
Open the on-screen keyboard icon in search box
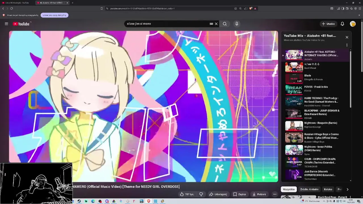pyautogui.click(x=211, y=24)
